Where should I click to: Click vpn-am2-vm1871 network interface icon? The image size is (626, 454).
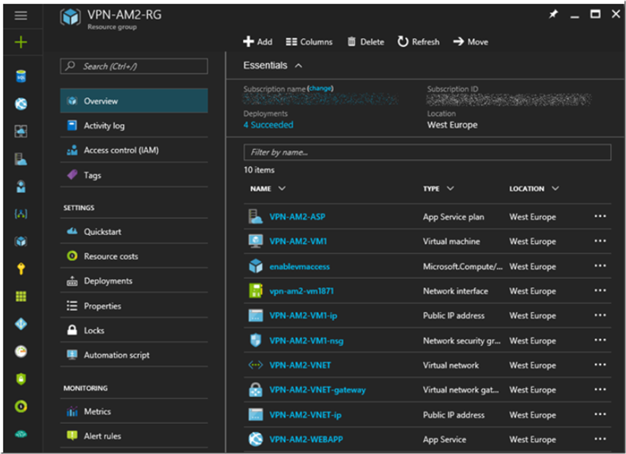tap(255, 291)
